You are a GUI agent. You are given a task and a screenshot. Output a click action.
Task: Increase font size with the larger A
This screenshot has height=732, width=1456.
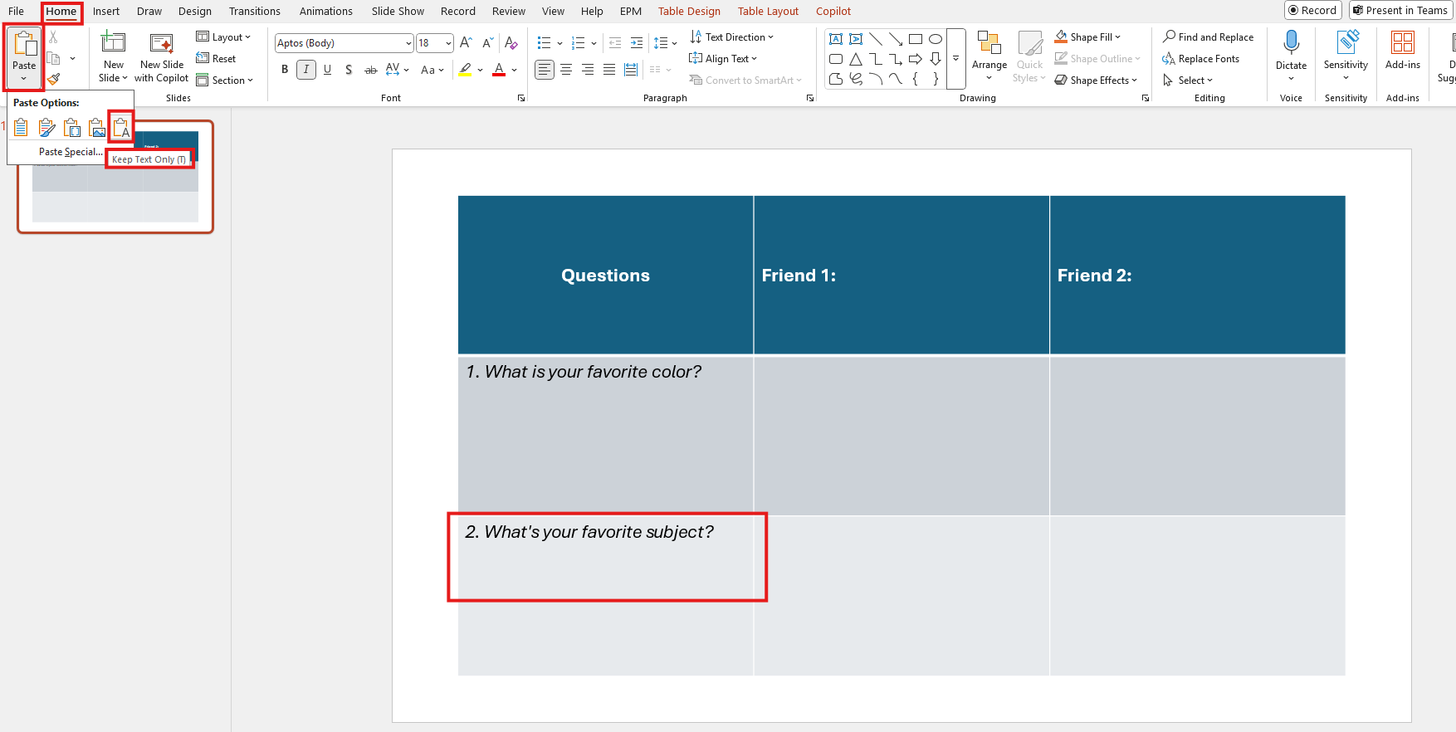[x=467, y=42]
